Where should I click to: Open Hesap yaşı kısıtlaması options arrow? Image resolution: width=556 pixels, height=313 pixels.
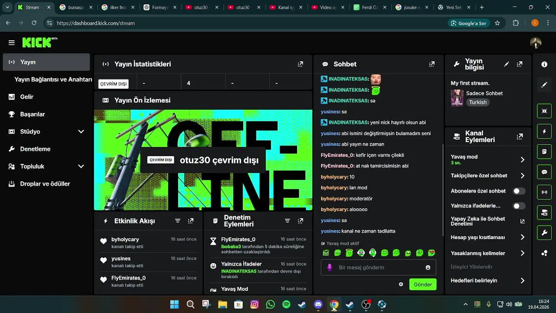coord(523,237)
